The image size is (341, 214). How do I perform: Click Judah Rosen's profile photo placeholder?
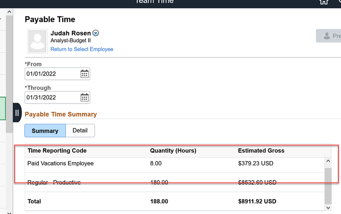(x=37, y=41)
